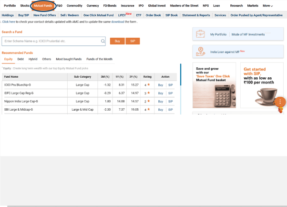287x207 pixels.
Task: Switch to the Debt funds tab
Action: pos(20,59)
